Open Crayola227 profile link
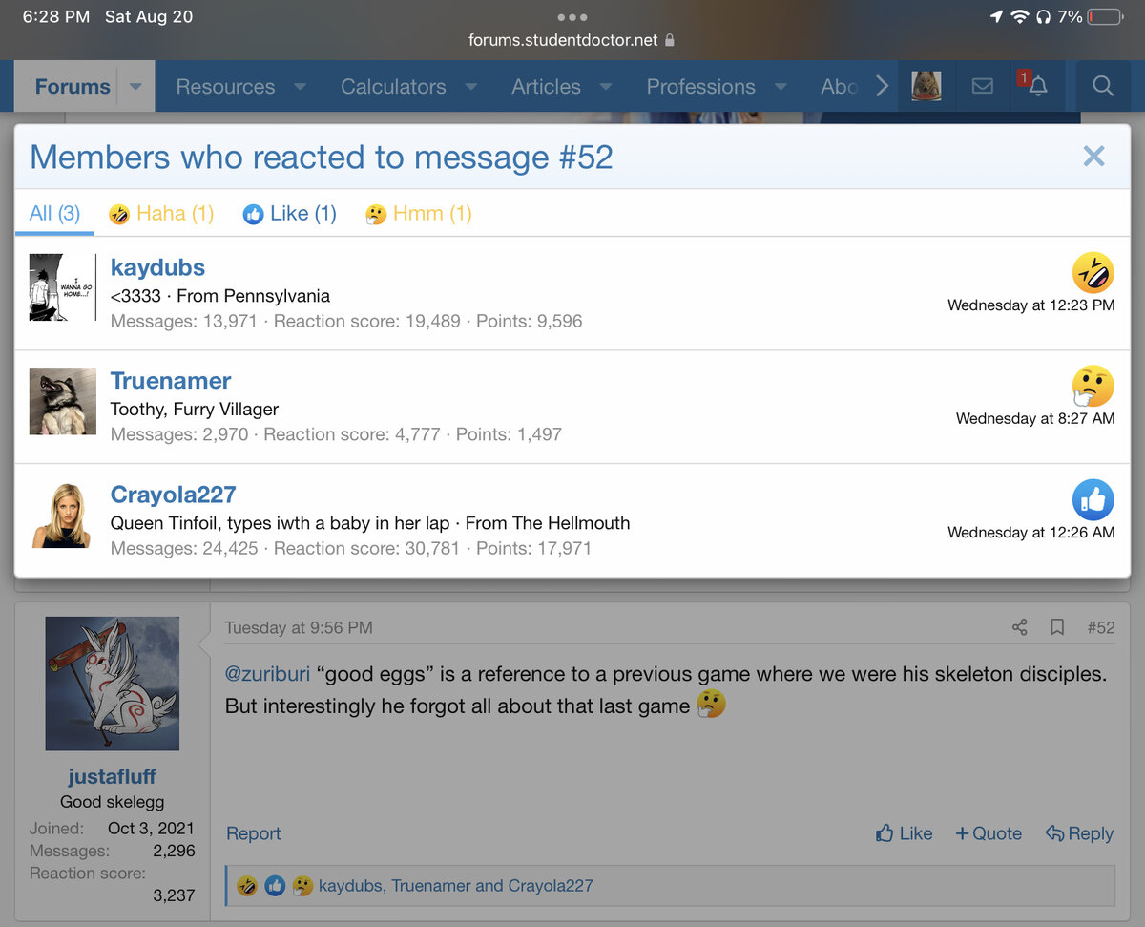 [x=173, y=495]
